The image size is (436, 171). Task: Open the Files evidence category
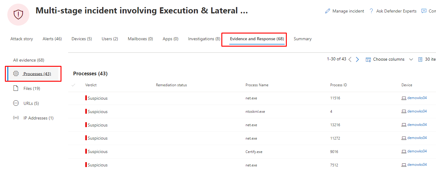[31, 88]
